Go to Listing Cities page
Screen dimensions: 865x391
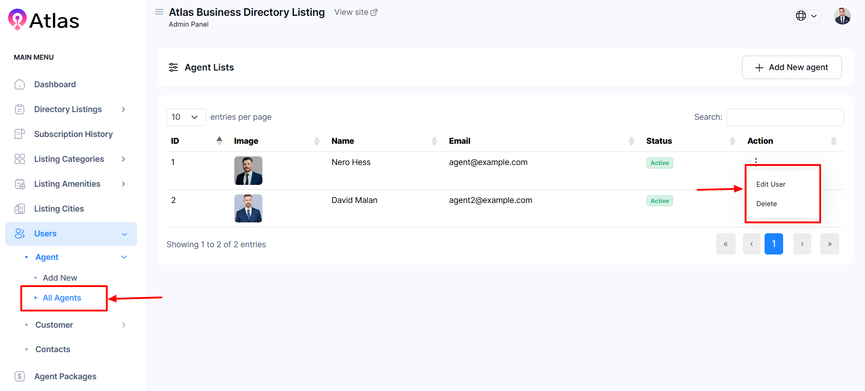point(59,209)
